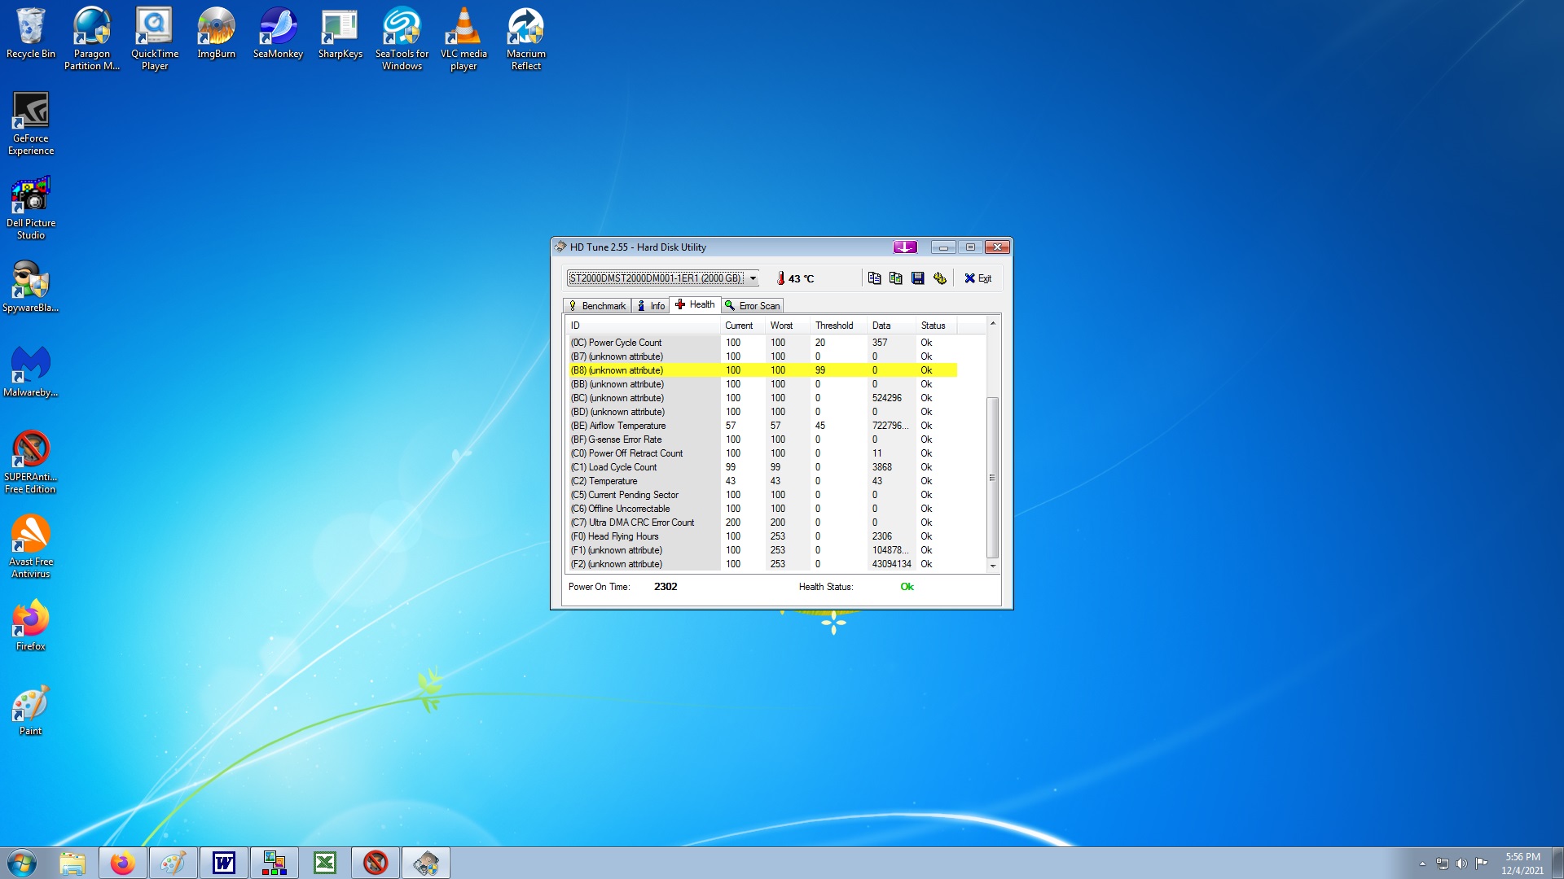Select the Airflow Temperature row
This screenshot has width=1564, height=879.
[762, 426]
